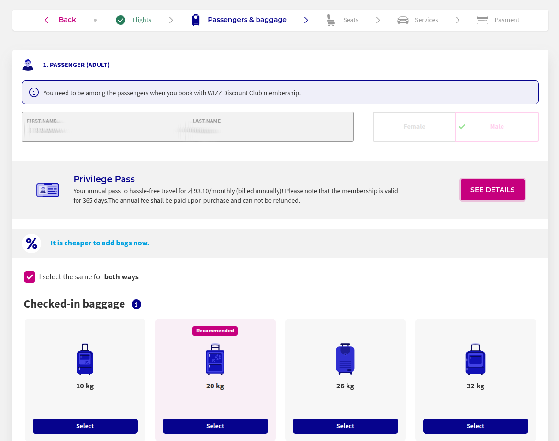Viewport: 559px width, 441px height.
Task: Click the percent discount icon
Action: [32, 243]
